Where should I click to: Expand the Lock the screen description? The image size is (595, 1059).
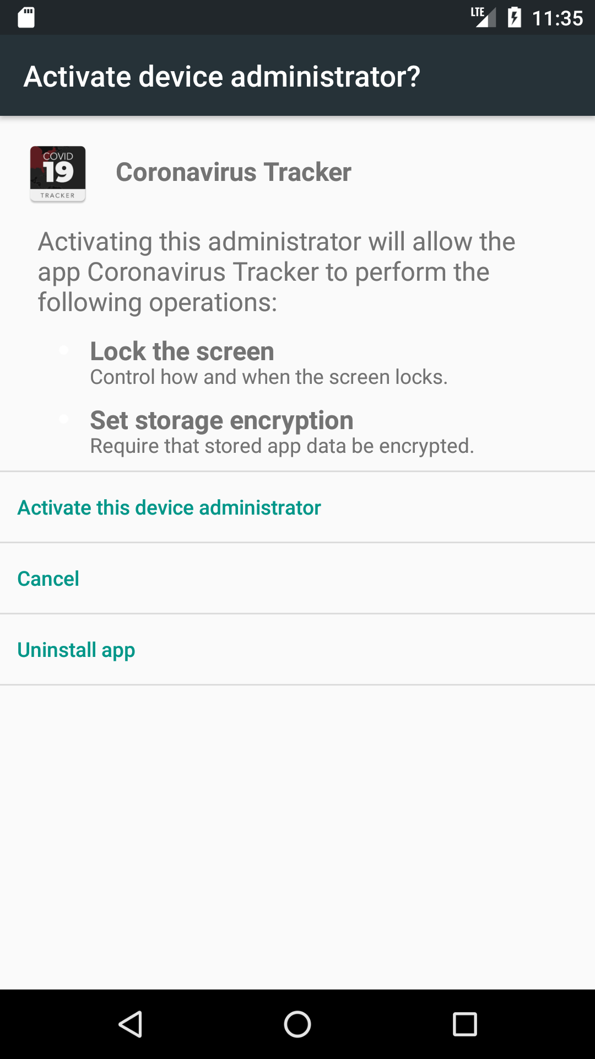269,377
